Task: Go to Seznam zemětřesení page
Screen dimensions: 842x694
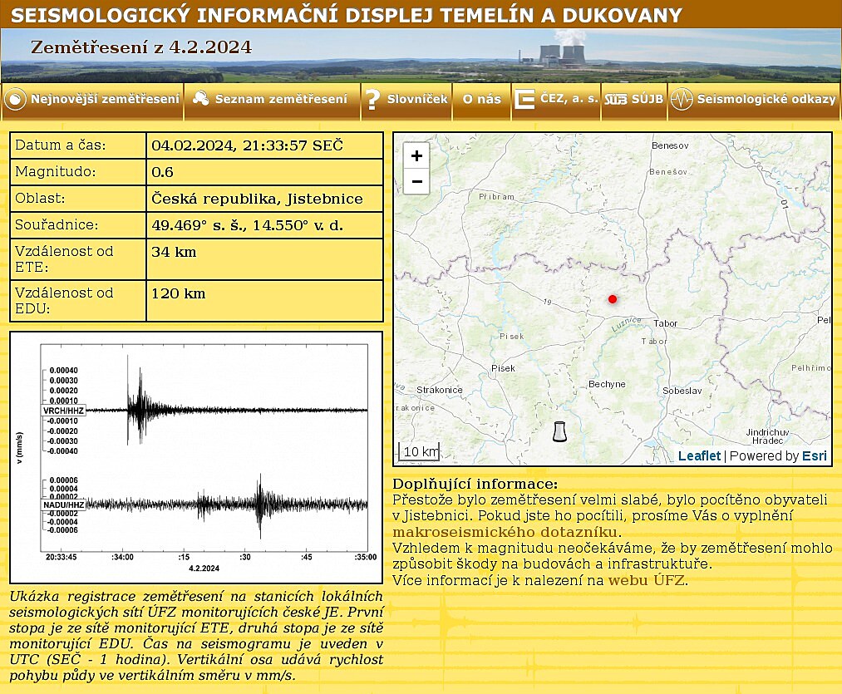Action: 281,99
